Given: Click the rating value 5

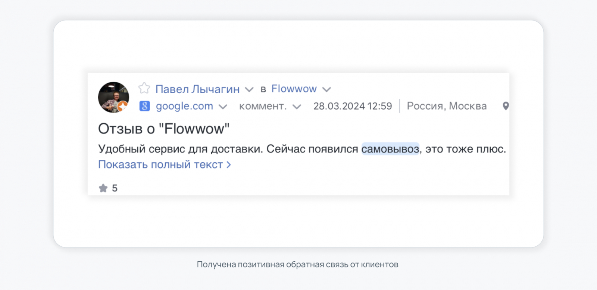Looking at the screenshot, I should tap(115, 188).
